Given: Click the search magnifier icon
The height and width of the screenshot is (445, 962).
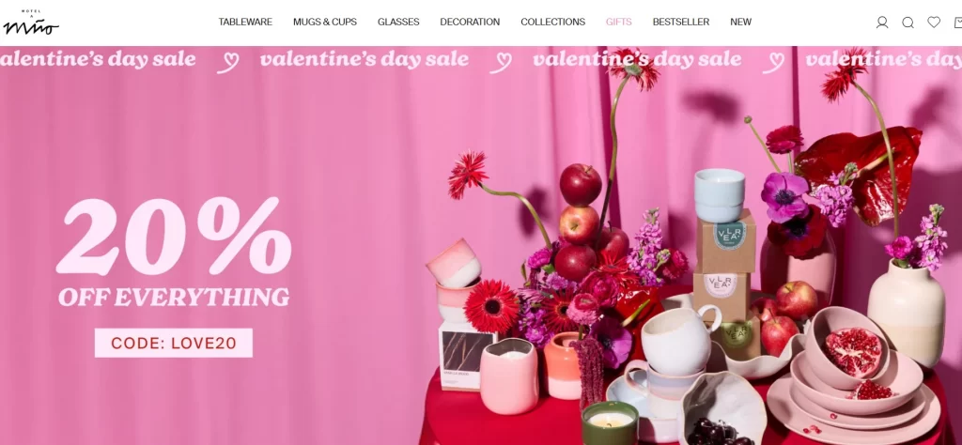Looking at the screenshot, I should pyautogui.click(x=908, y=23).
